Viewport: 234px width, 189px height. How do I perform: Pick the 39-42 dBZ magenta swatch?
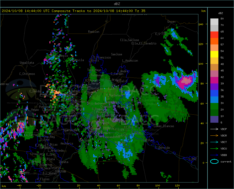(214, 80)
